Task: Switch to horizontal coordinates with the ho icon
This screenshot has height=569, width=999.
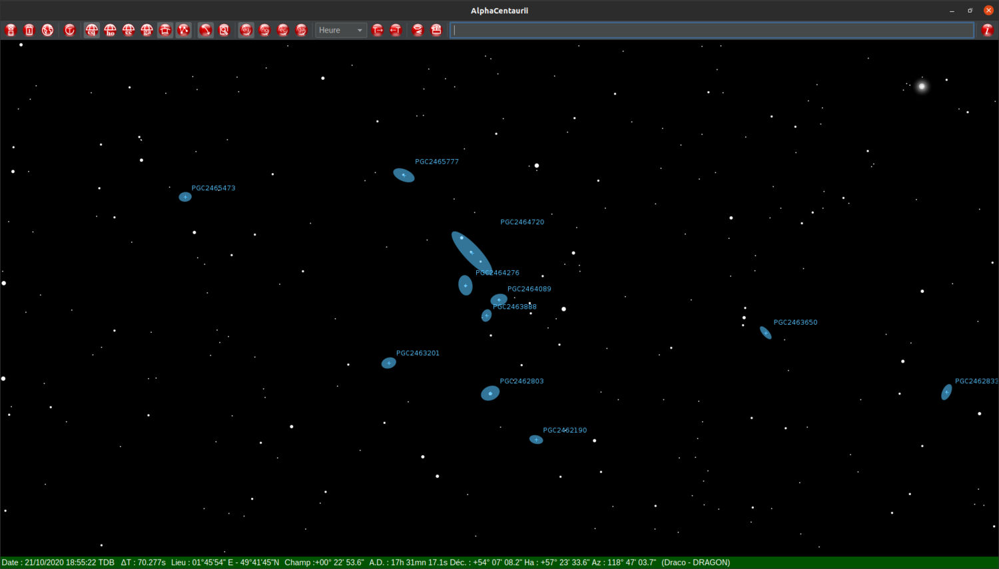Action: (x=264, y=30)
